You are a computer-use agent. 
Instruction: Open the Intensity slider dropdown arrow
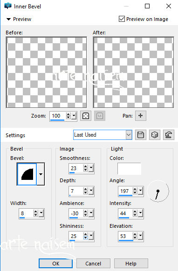(x=141, y=213)
